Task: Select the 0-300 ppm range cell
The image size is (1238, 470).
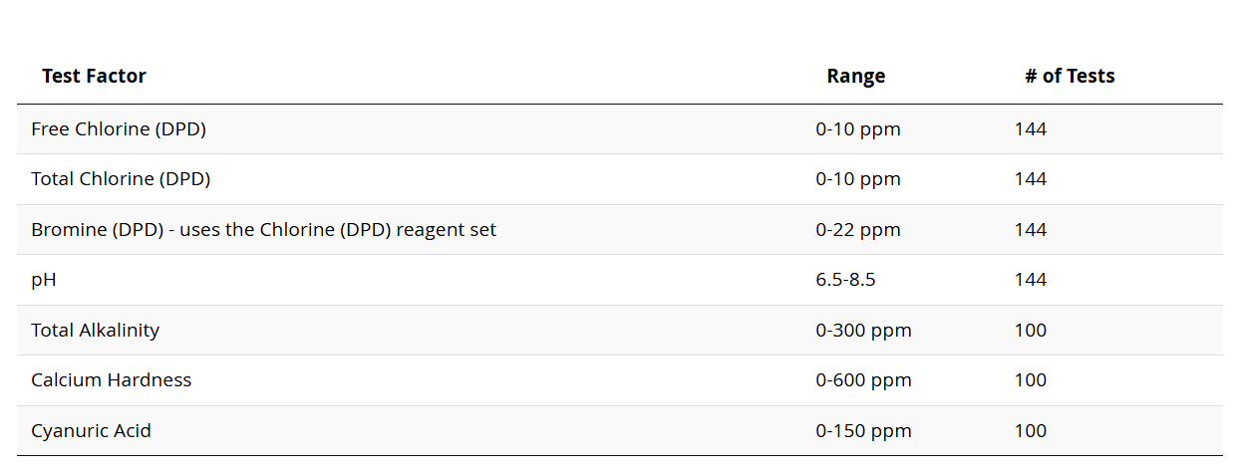Action: 863,331
